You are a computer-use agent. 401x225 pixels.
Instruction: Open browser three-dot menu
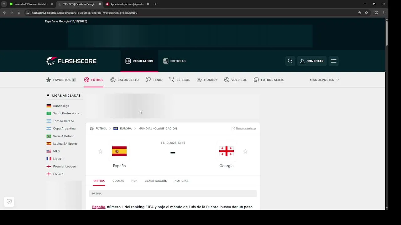(384, 13)
